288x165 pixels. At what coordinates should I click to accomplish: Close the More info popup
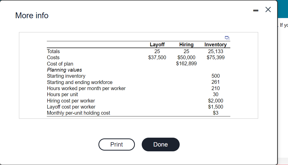[x=268, y=9]
